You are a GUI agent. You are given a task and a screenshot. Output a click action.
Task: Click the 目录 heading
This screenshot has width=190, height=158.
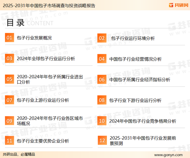(15, 23)
